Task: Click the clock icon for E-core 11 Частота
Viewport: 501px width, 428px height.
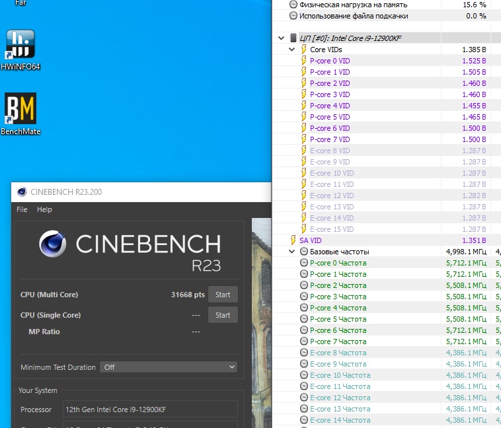Action: (304, 386)
